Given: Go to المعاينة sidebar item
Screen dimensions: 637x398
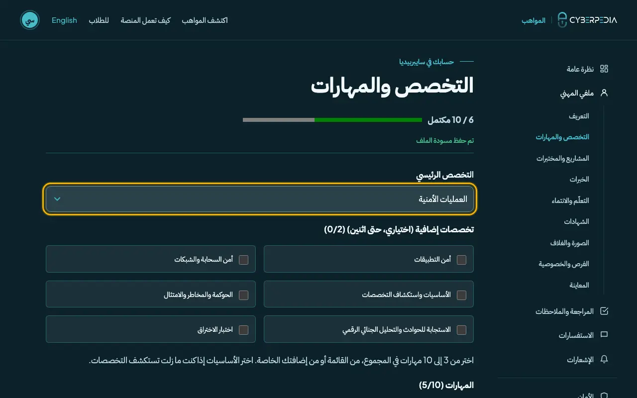Looking at the screenshot, I should [x=579, y=285].
